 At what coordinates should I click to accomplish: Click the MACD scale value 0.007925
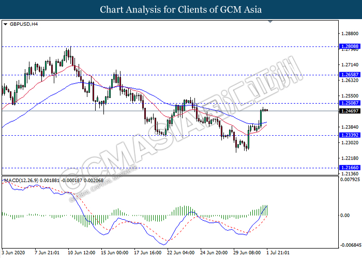point(350,180)
